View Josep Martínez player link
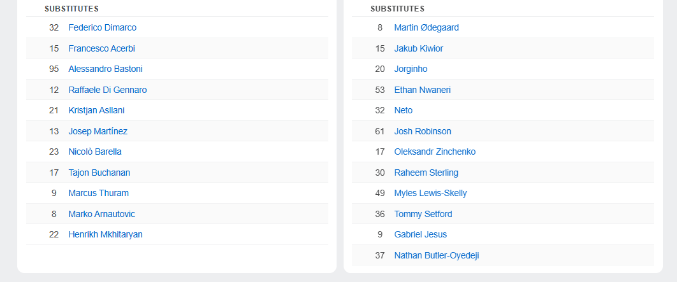This screenshot has width=677, height=282. click(x=98, y=131)
